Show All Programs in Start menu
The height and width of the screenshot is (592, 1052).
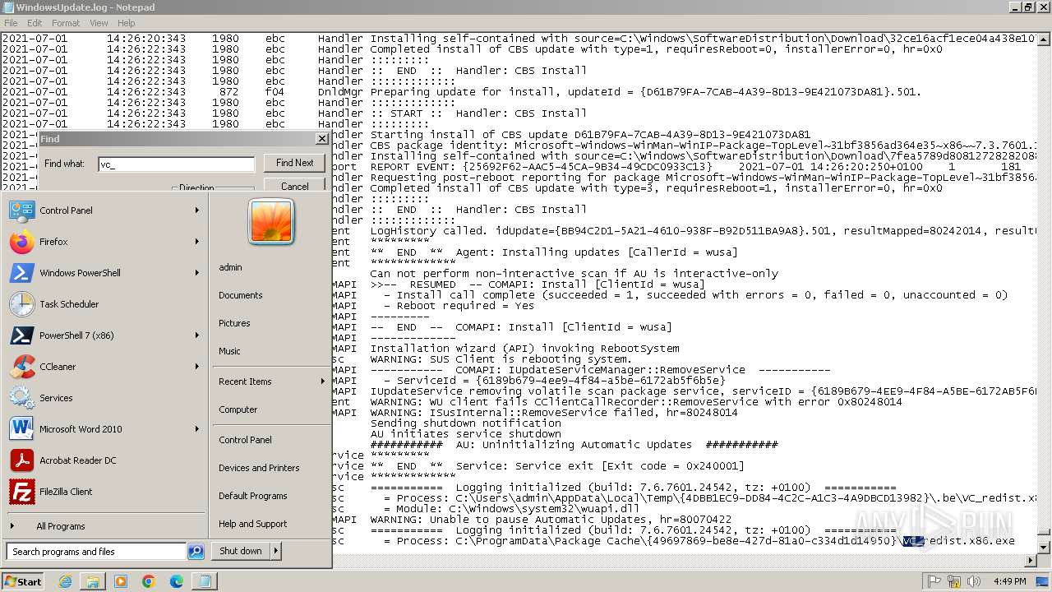[60, 526]
